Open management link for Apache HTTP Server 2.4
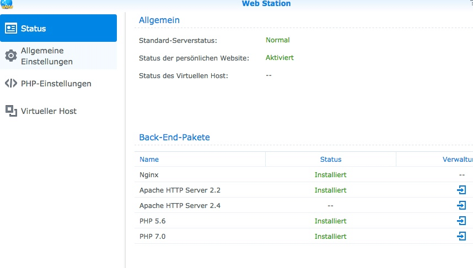Image resolution: width=473 pixels, height=268 pixels. pos(461,205)
